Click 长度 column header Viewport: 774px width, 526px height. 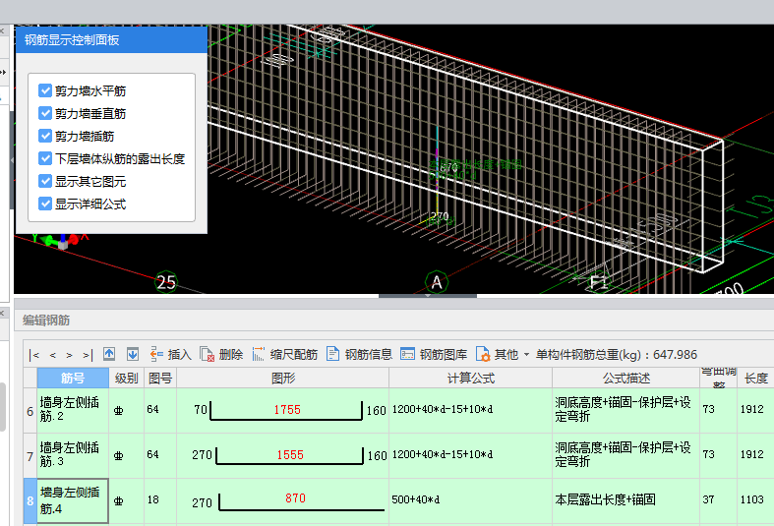tap(755, 378)
